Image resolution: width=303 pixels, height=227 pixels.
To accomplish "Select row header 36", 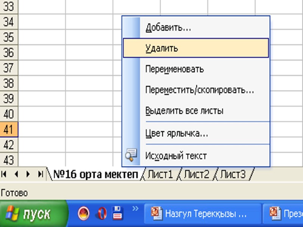I will click(9, 53).
